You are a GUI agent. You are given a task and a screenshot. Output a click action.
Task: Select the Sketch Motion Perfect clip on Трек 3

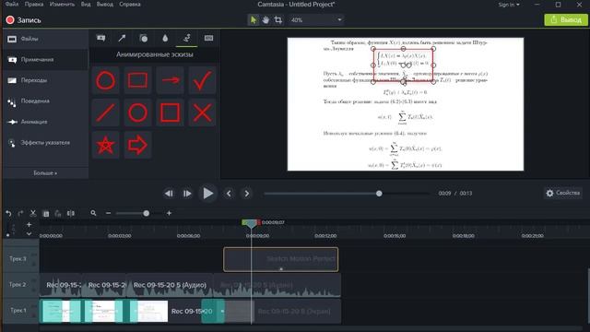pos(280,259)
